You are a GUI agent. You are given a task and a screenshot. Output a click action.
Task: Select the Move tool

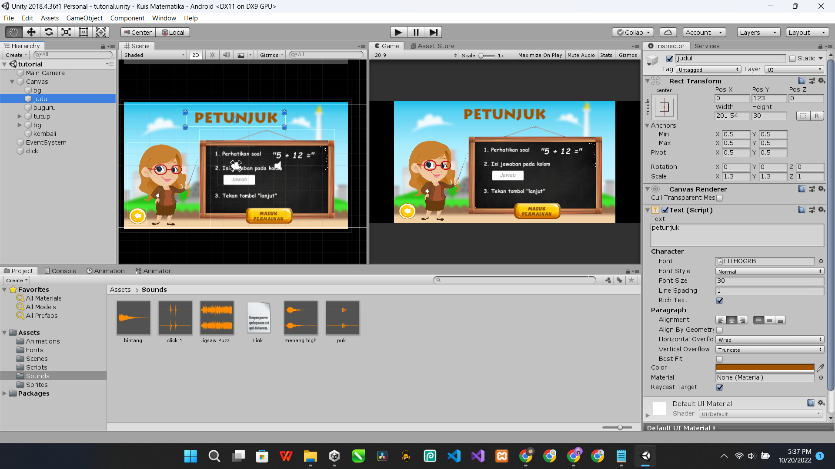coord(31,32)
